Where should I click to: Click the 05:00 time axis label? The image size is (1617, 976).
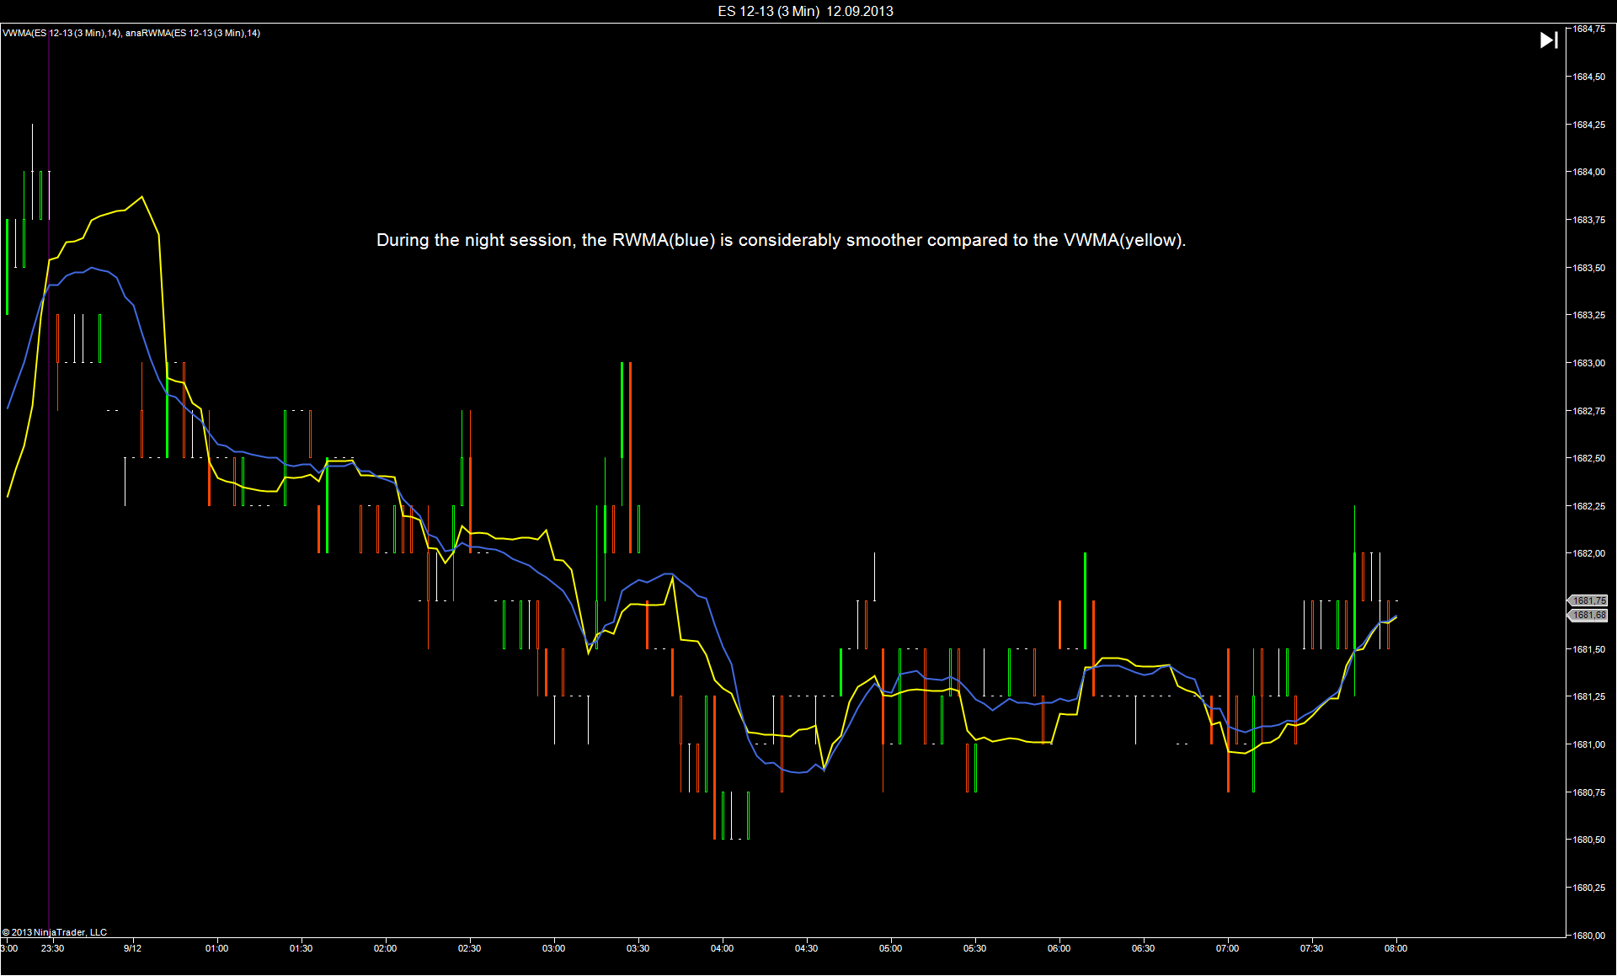point(890,948)
